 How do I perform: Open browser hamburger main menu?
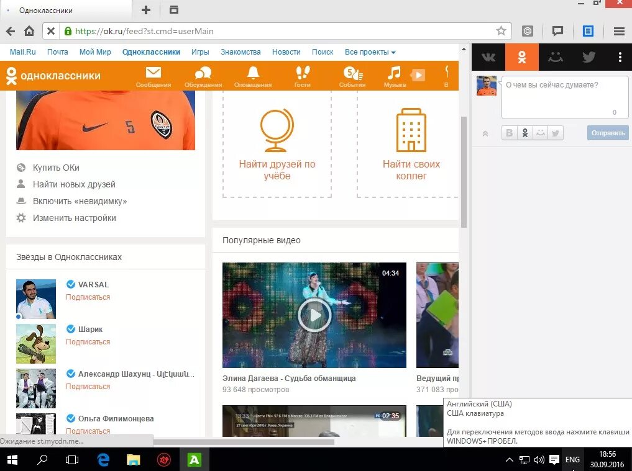(619, 31)
